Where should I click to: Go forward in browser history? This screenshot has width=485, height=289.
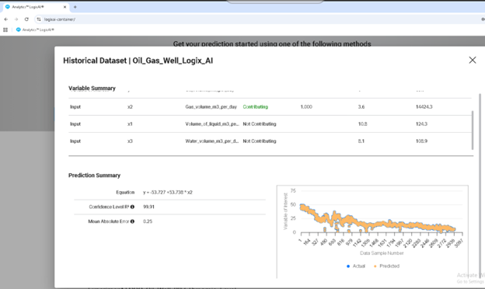(16, 19)
